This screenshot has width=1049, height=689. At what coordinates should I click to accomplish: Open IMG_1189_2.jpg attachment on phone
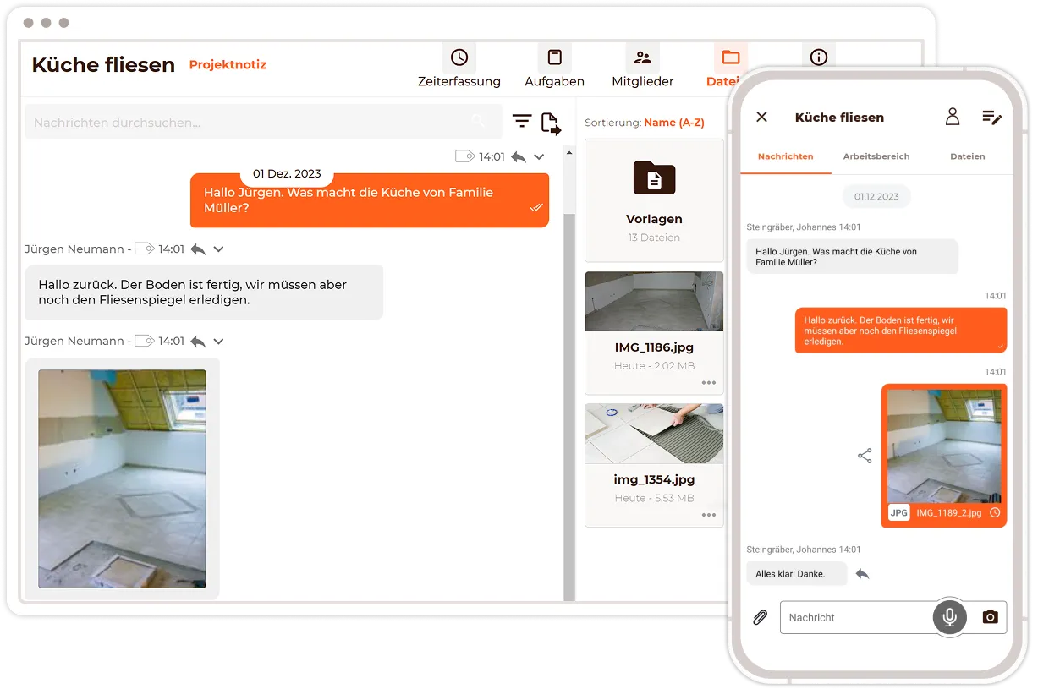pos(944,456)
